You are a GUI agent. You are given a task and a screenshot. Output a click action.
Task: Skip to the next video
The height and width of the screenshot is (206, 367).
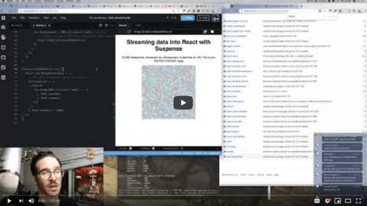point(21,201)
